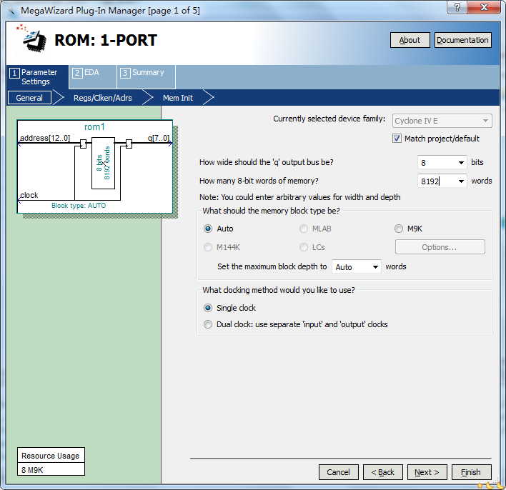This screenshot has height=490, width=506.
Task: Click Cancel button
Action: pyautogui.click(x=338, y=472)
